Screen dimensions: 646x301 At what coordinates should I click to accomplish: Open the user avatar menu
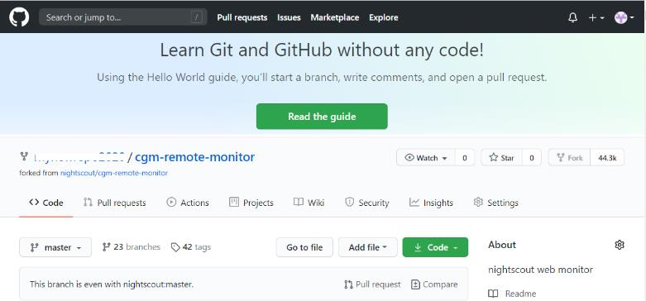coord(624,17)
